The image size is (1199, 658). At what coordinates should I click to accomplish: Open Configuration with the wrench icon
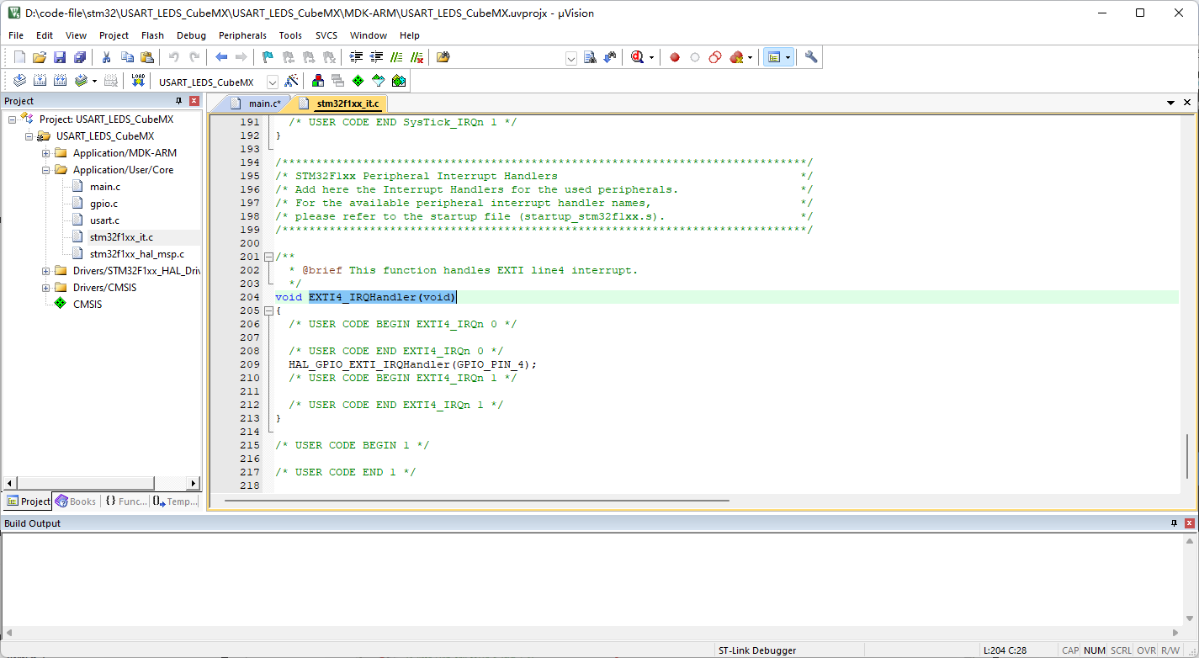(x=811, y=57)
